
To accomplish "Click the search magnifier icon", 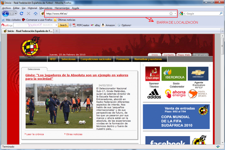I will coord(221,13).
